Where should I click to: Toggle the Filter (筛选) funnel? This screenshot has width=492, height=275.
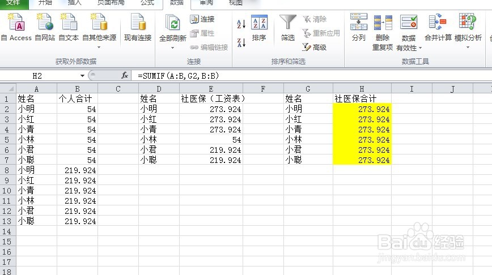288,28
